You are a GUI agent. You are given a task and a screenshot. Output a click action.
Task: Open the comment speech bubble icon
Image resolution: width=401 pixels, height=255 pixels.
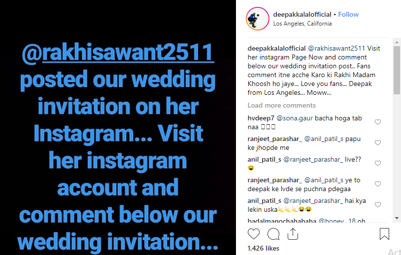(x=273, y=234)
